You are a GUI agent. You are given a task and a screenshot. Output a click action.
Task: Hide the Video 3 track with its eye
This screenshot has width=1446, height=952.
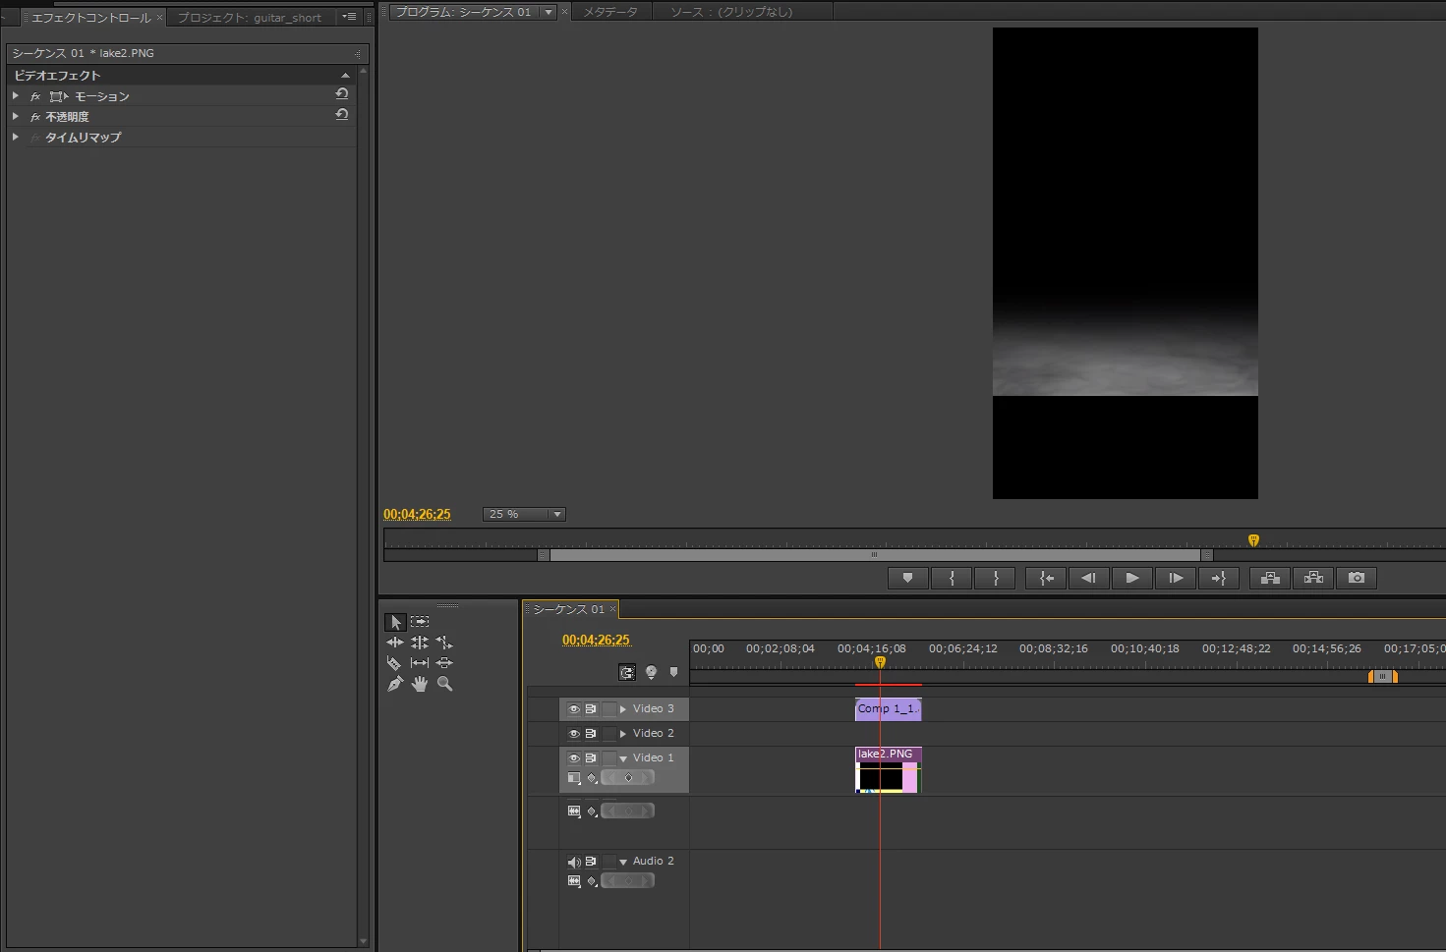click(x=574, y=709)
